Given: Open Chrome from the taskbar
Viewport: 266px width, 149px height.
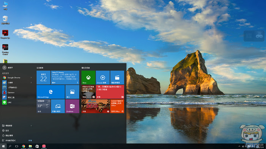Looking at the screenshot, I should click(x=24, y=146).
